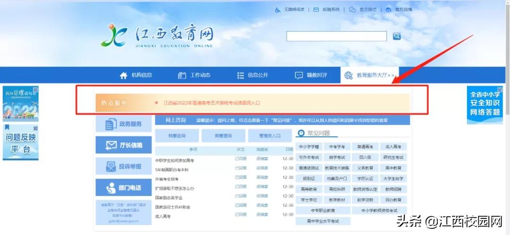Open the 信息公开 nav menu

[x=253, y=75]
